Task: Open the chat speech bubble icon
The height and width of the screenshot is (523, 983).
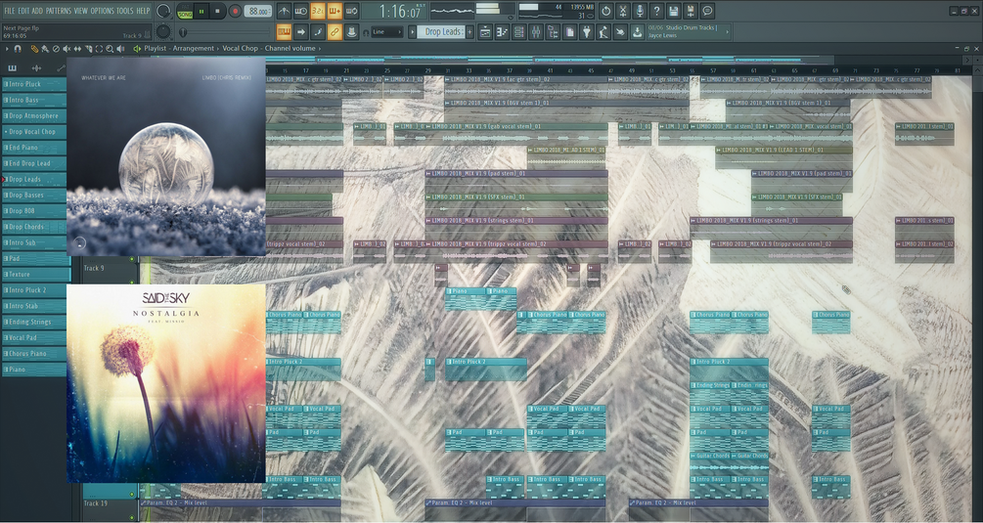Action: 707,11
